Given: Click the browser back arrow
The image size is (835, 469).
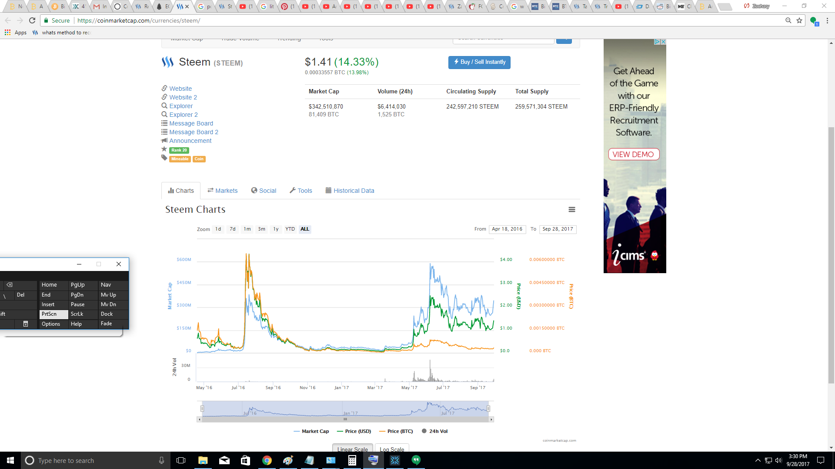Looking at the screenshot, I should (8, 20).
